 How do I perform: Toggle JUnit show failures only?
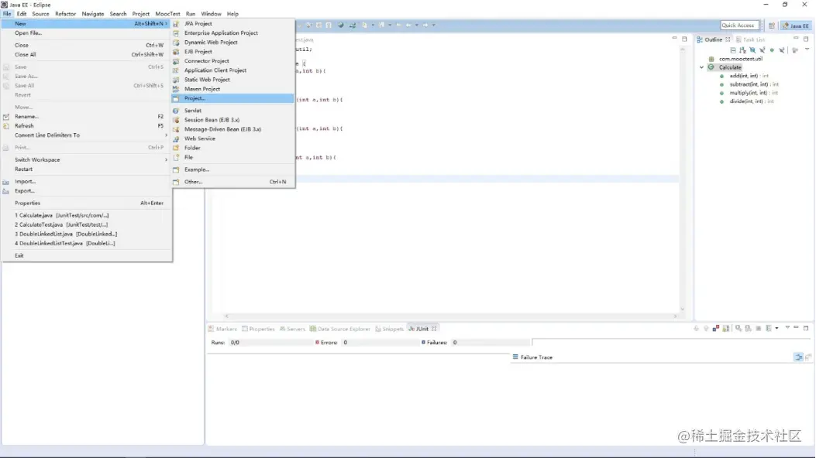[x=716, y=329]
